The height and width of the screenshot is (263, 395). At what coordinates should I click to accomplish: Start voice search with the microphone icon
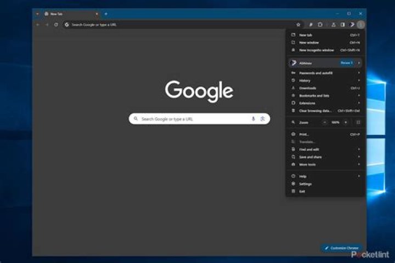253,119
